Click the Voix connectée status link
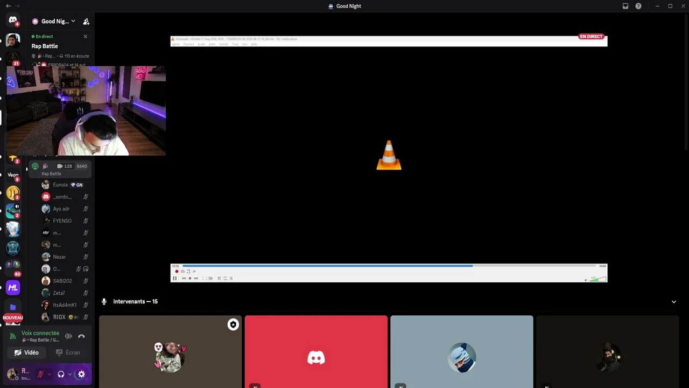The height and width of the screenshot is (388, 689). click(40, 333)
